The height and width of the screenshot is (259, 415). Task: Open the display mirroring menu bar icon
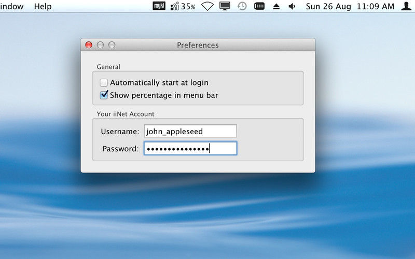pos(225,6)
